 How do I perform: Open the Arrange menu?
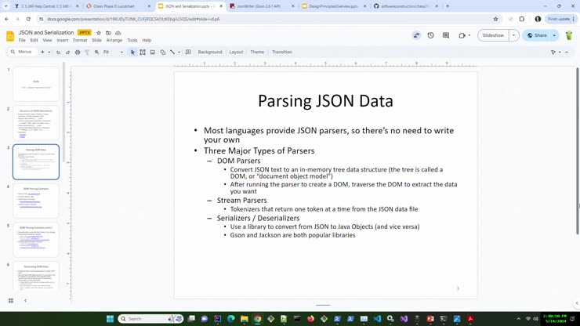114,40
